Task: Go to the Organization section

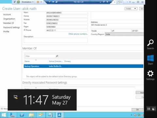Action: (x=9, y=19)
